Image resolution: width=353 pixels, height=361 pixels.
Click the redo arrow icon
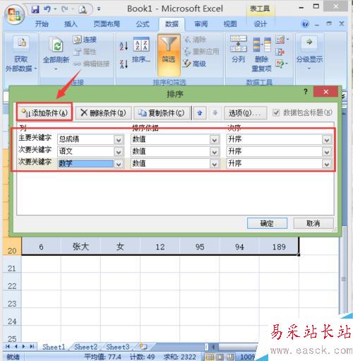64,9
